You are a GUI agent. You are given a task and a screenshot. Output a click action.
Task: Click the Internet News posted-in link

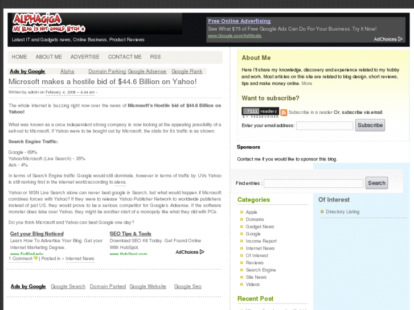[x=80, y=259]
